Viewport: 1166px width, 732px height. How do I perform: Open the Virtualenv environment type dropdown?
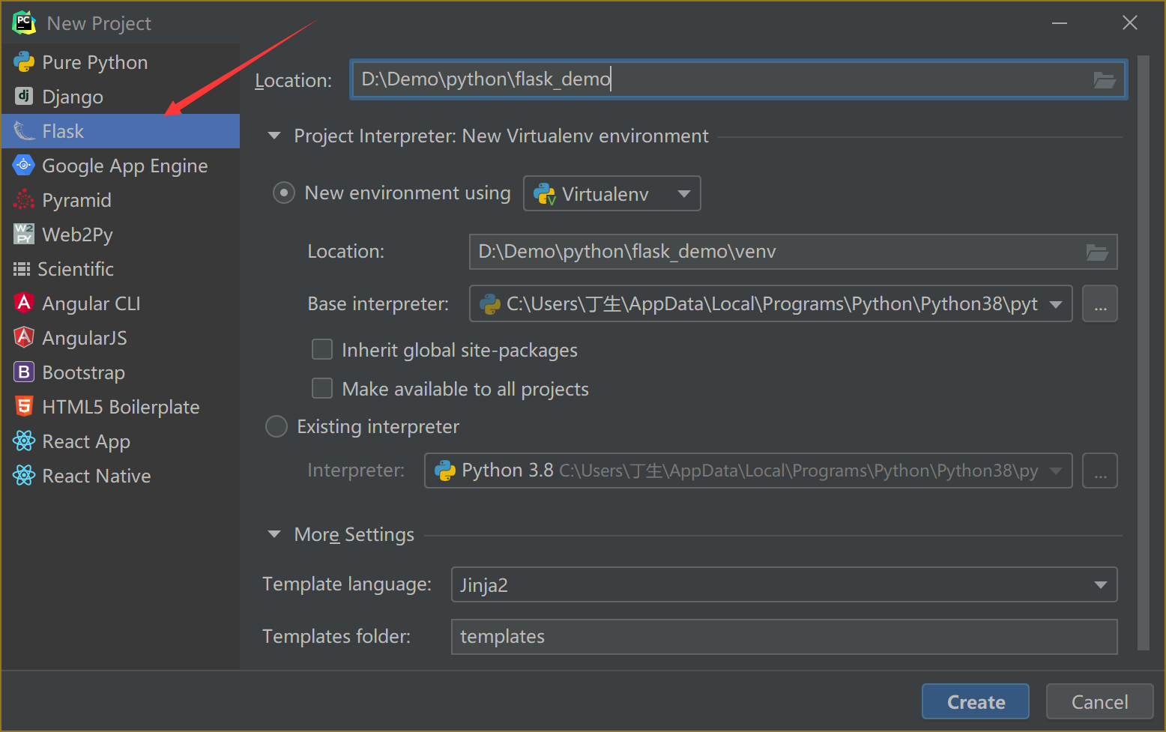612,193
